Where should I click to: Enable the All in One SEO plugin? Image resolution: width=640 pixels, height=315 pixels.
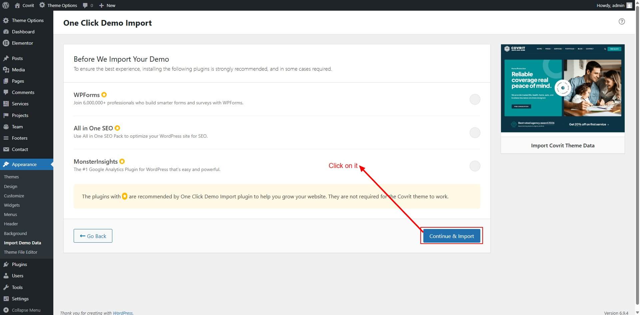pyautogui.click(x=475, y=133)
